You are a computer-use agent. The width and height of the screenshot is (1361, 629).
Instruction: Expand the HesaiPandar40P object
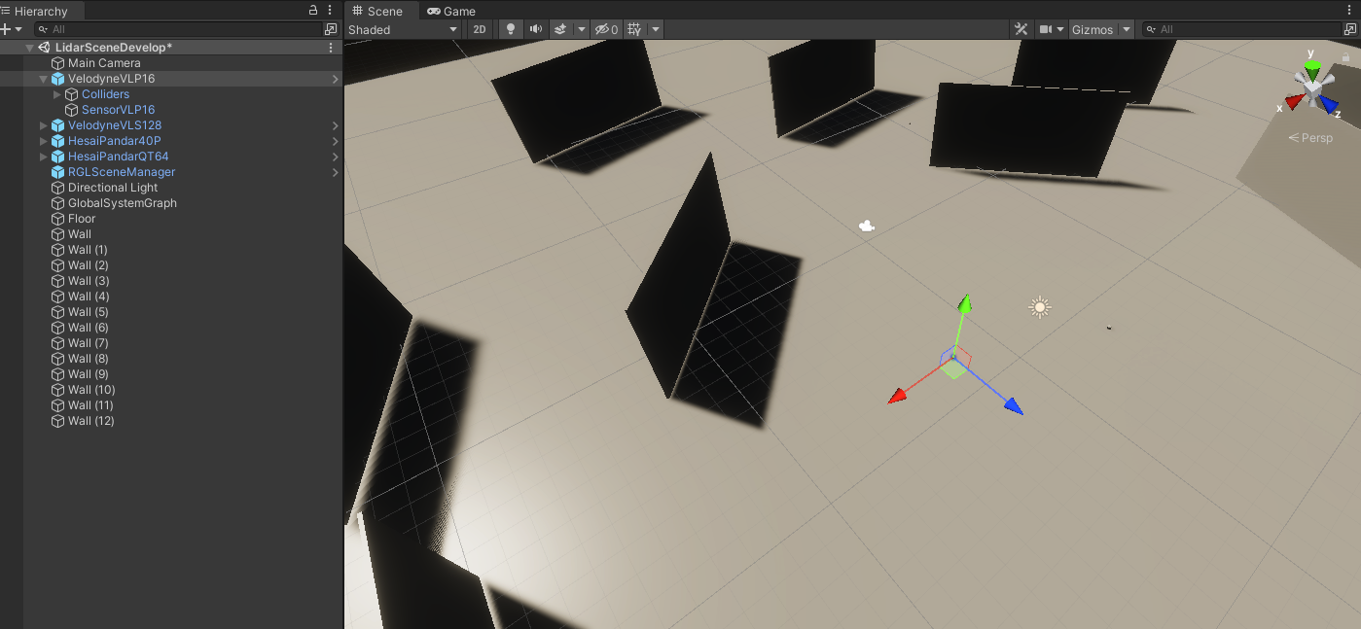[x=43, y=141]
